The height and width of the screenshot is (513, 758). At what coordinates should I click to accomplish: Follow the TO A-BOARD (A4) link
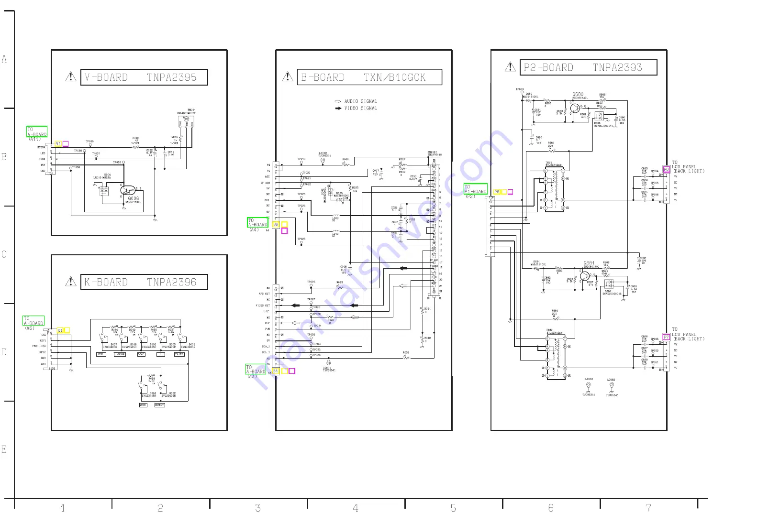257,222
